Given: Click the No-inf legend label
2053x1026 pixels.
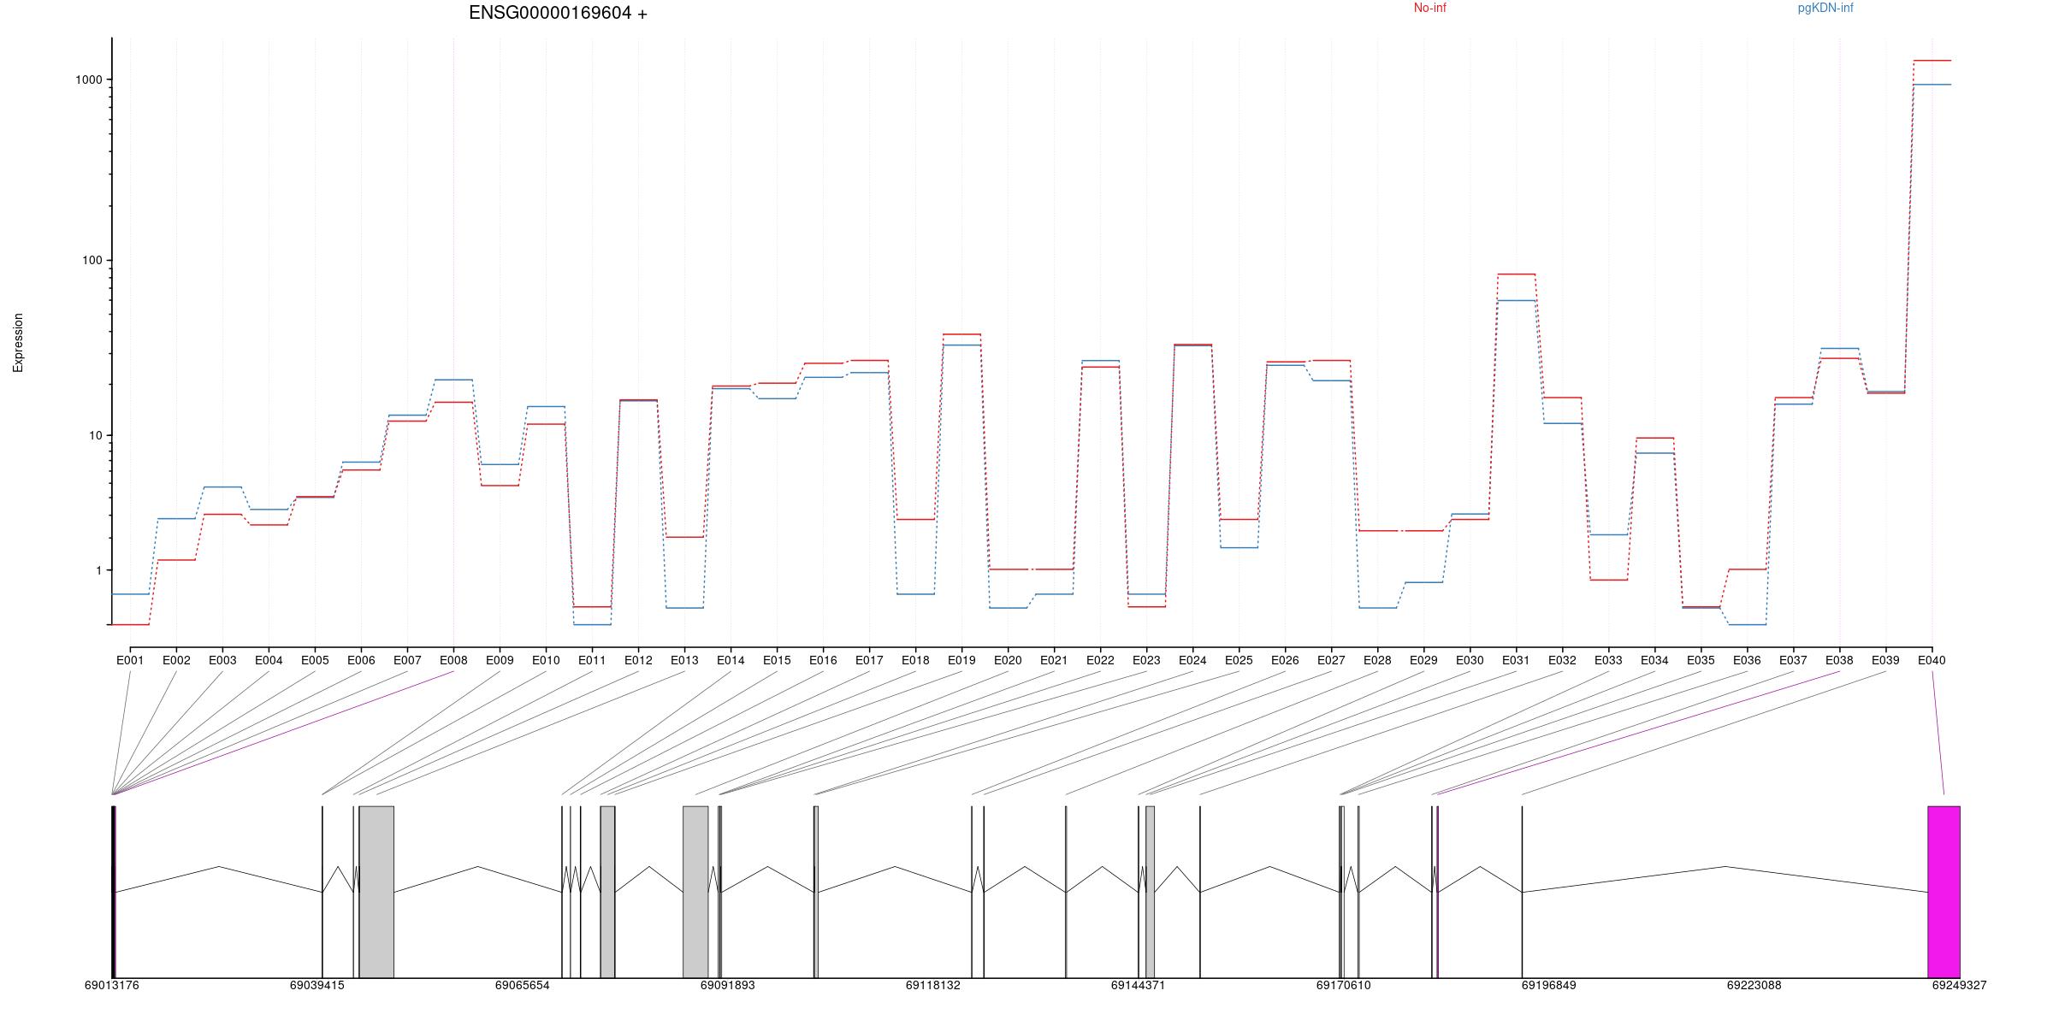Looking at the screenshot, I should [1429, 9].
